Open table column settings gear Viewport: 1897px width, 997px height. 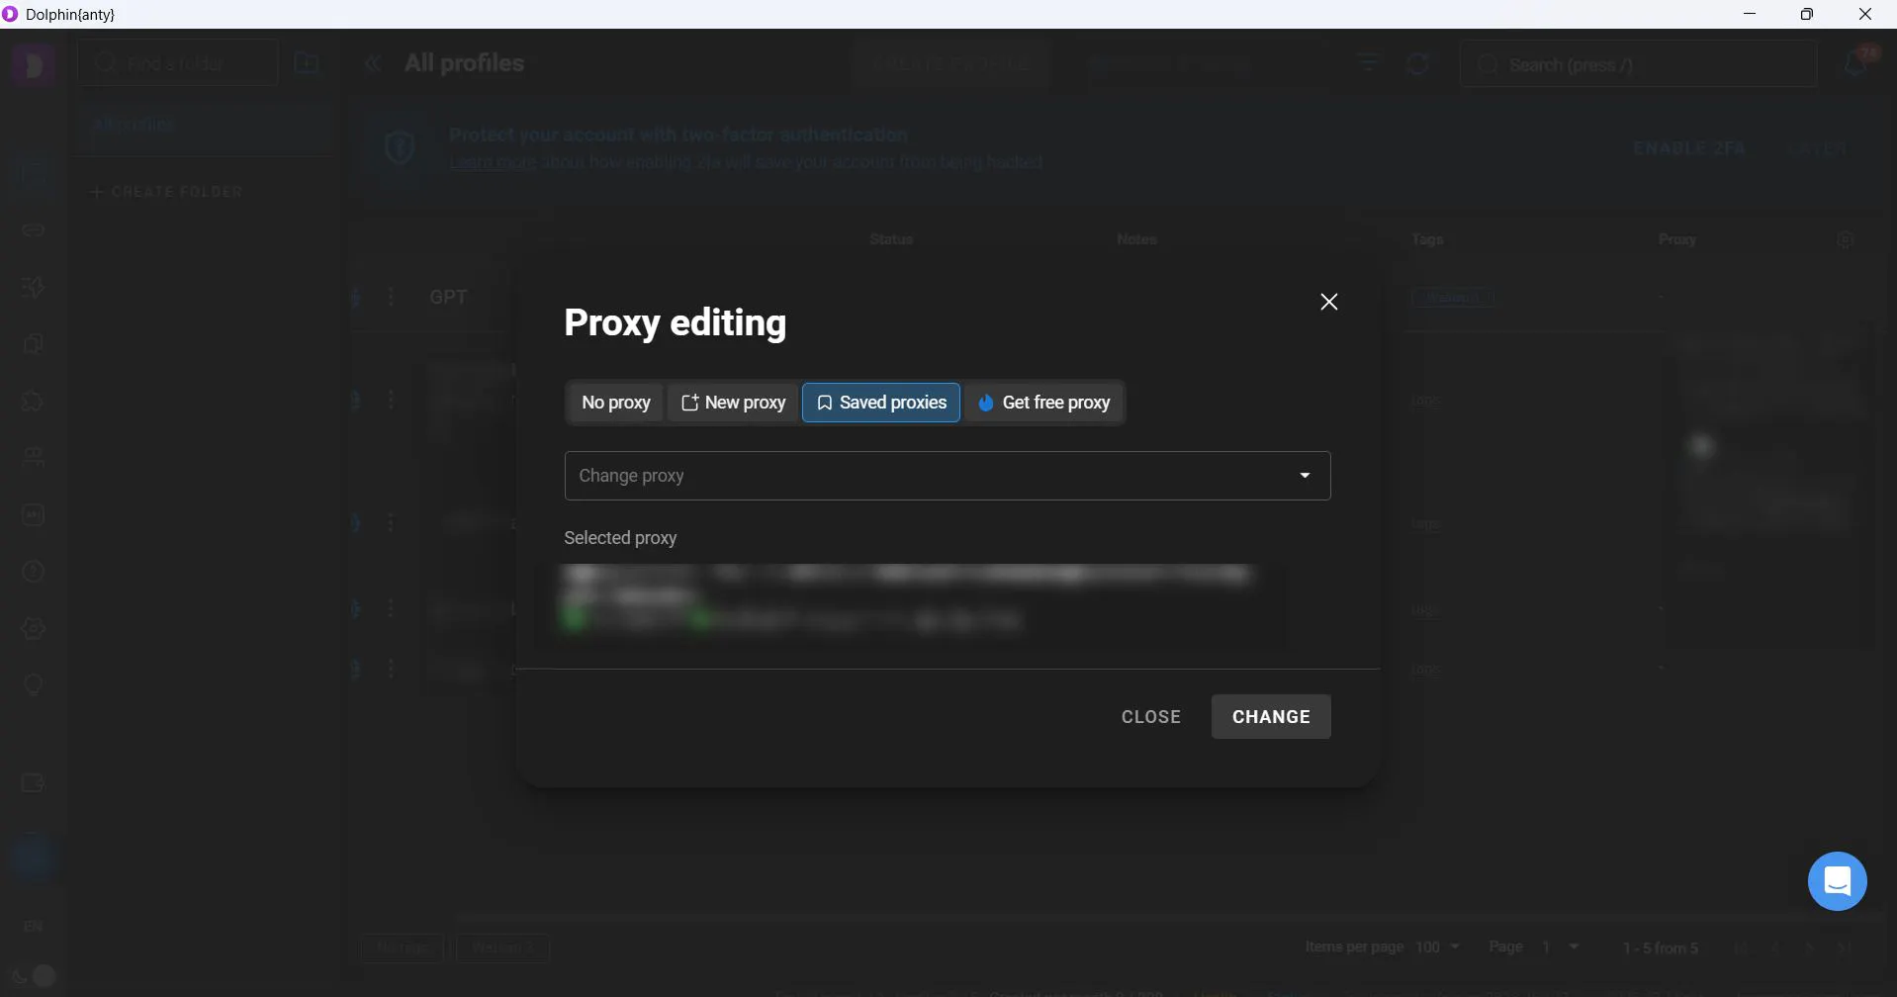click(x=1846, y=239)
